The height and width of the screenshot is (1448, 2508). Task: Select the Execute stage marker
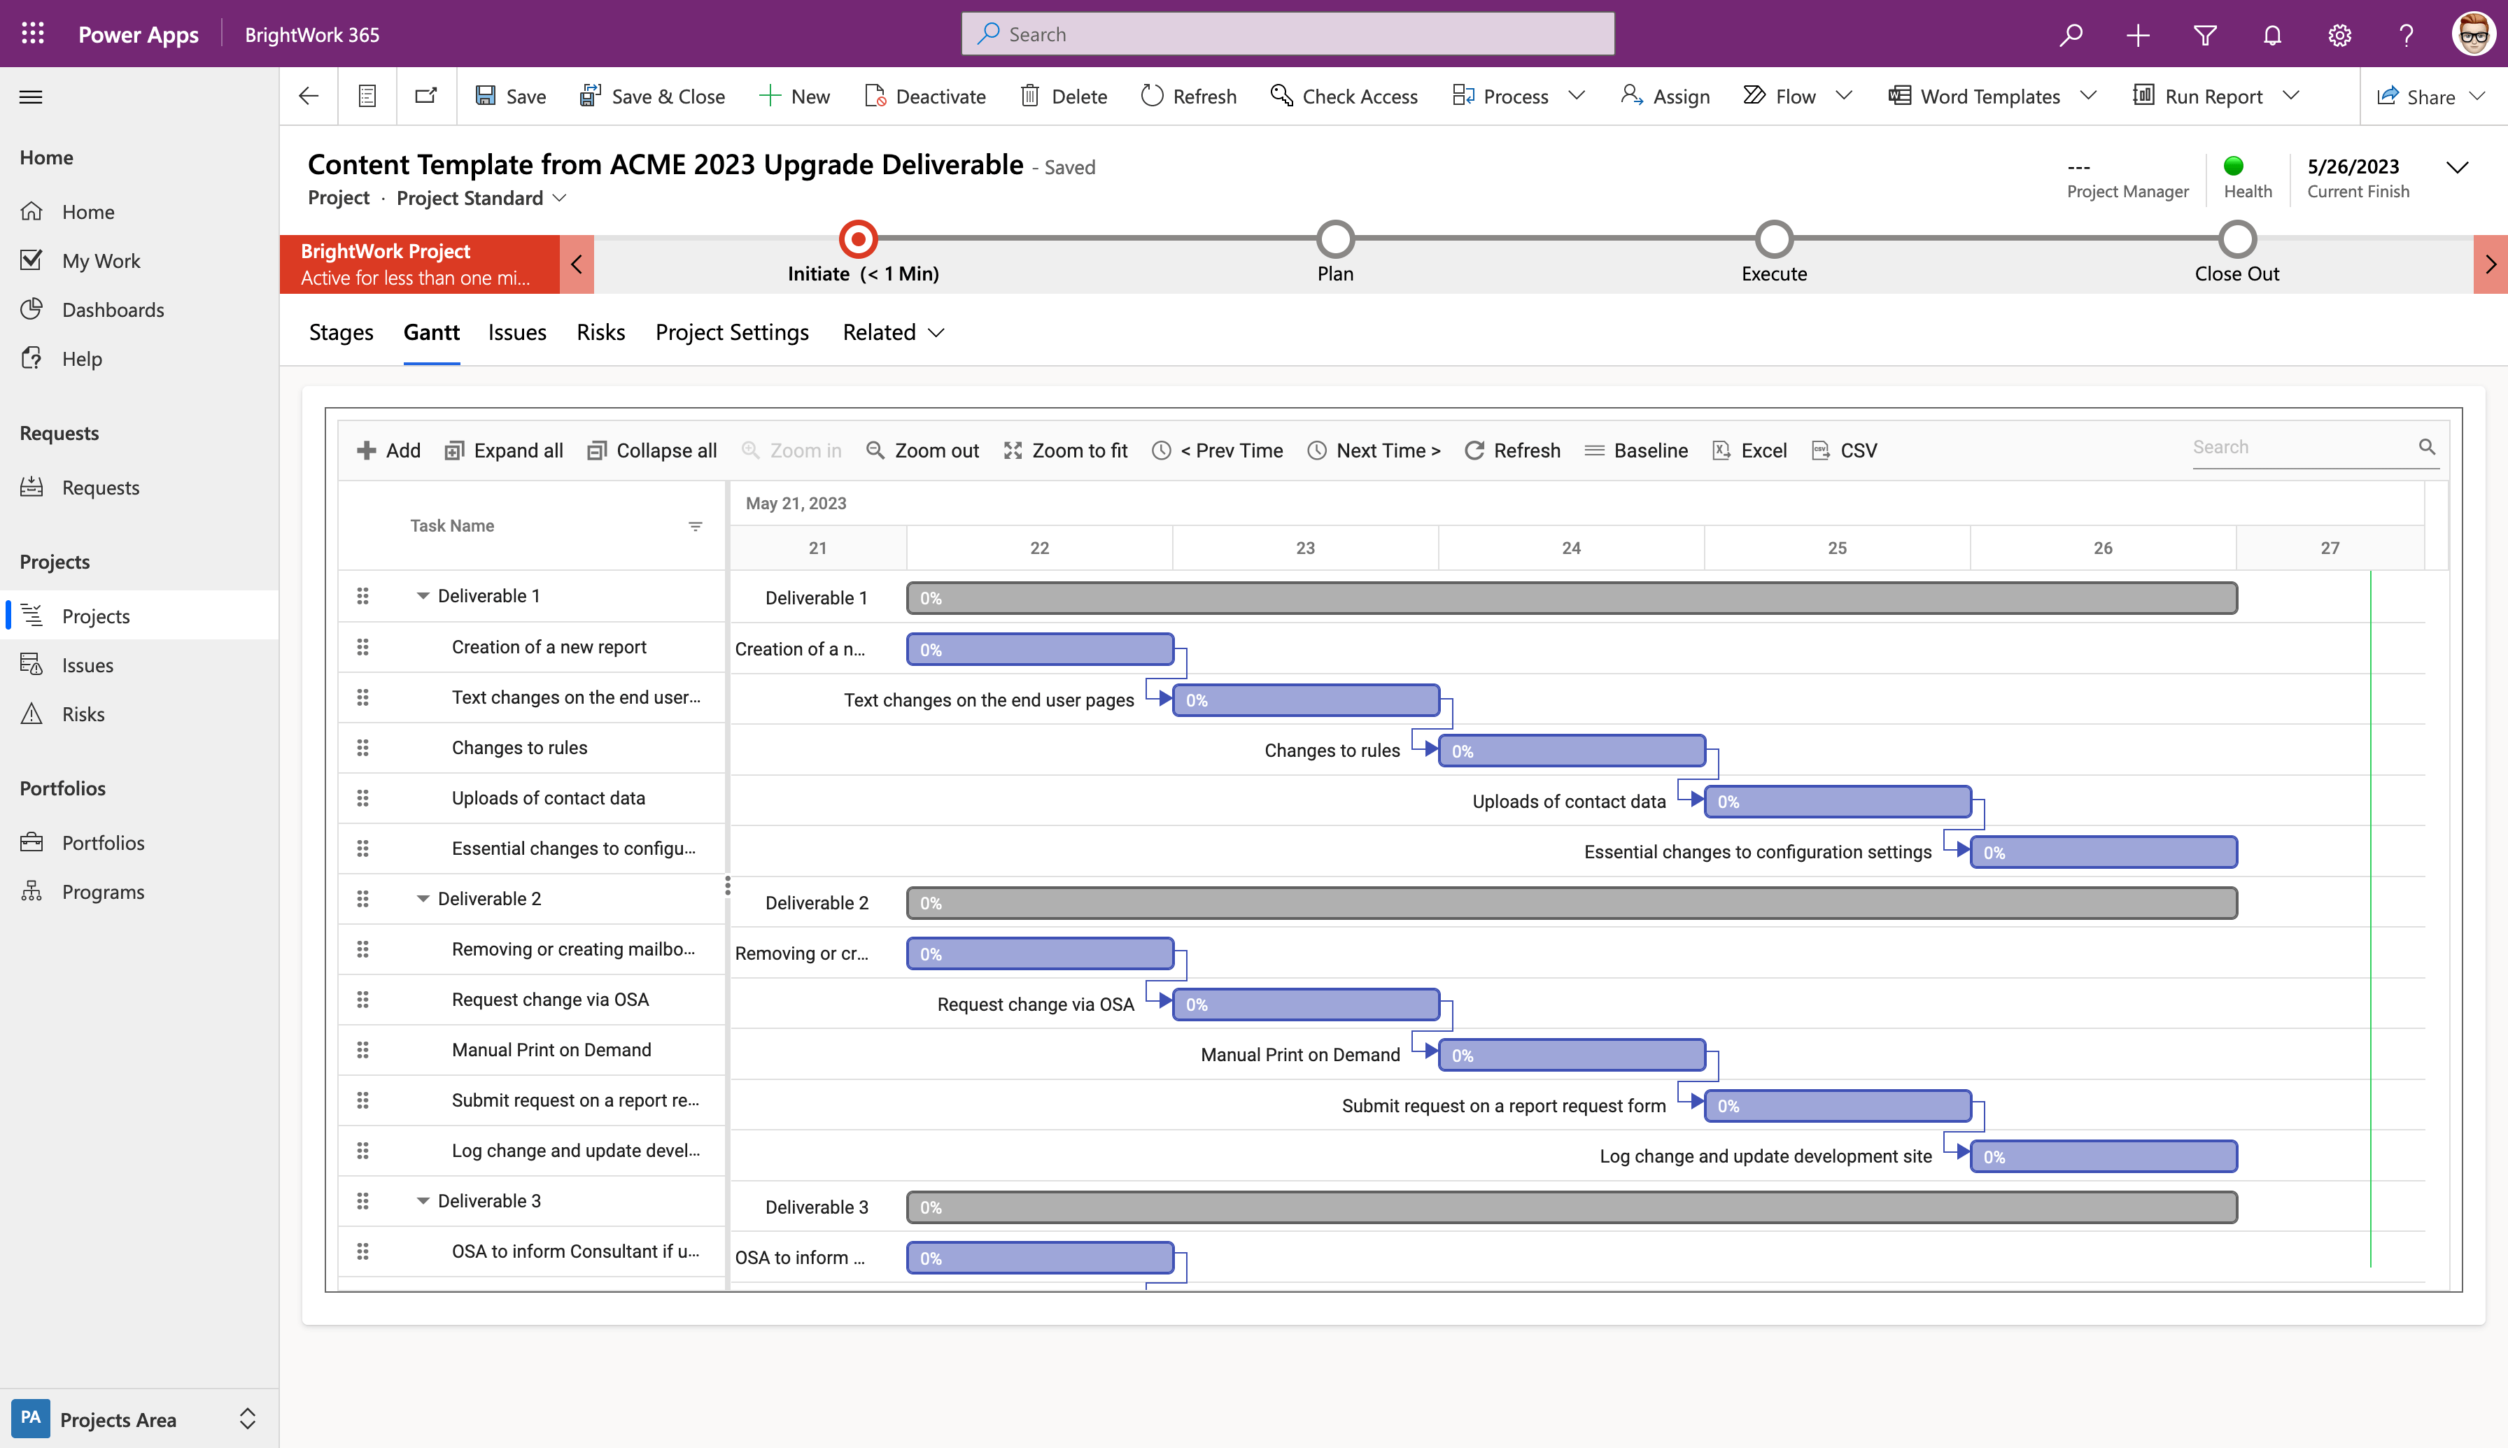coord(1774,239)
